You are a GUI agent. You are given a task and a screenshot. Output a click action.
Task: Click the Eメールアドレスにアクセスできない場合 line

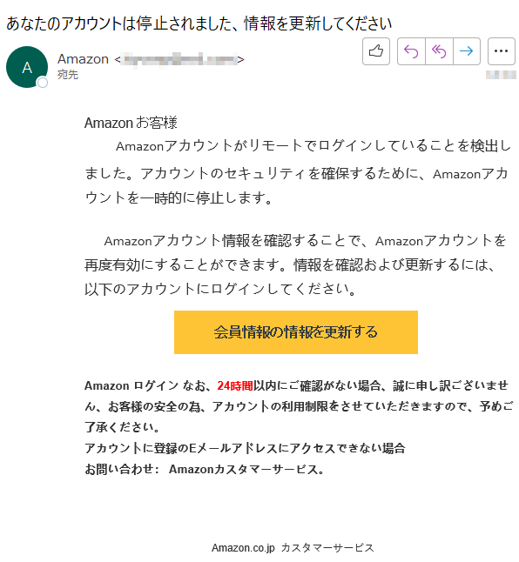pyautogui.click(x=245, y=448)
